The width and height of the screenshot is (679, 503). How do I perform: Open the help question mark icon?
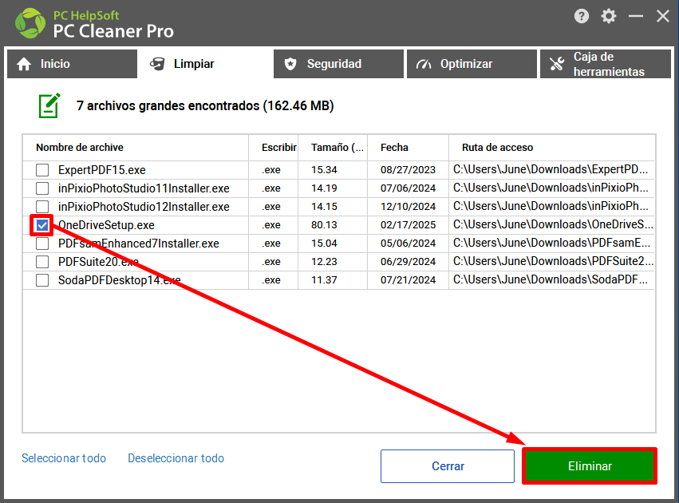(x=581, y=16)
